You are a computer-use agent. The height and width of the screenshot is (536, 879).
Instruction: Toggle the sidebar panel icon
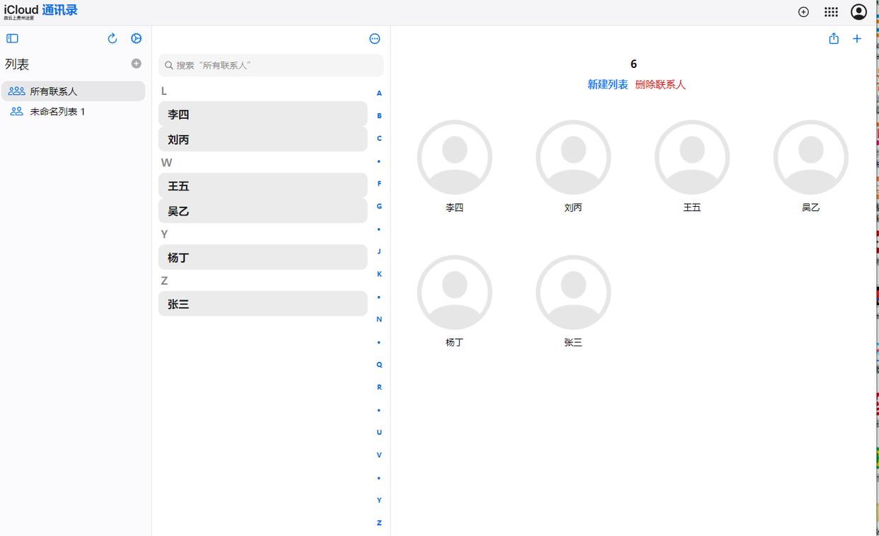coord(12,39)
